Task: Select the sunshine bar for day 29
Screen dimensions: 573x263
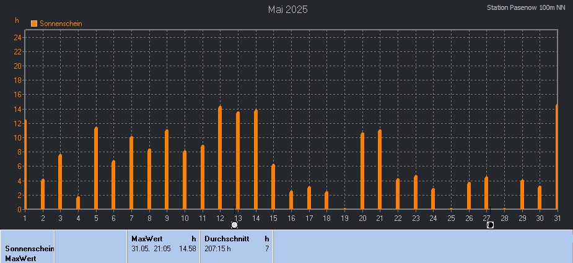Action: click(522, 194)
